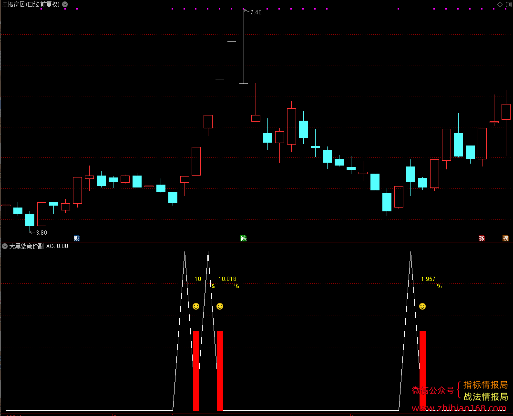Select the red signal bar beneath 1.957

click(423, 371)
